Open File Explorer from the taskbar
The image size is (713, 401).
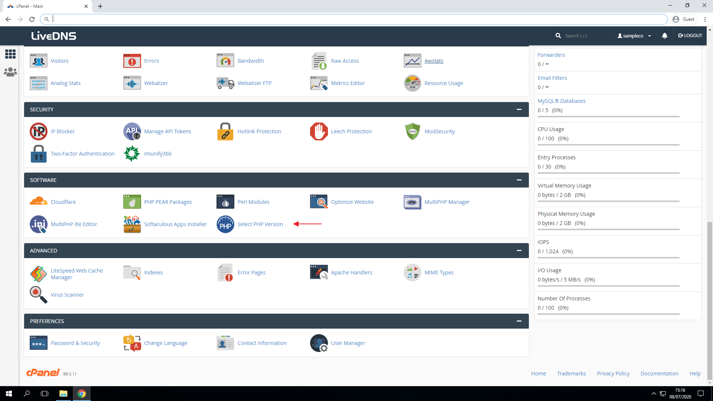(x=63, y=394)
